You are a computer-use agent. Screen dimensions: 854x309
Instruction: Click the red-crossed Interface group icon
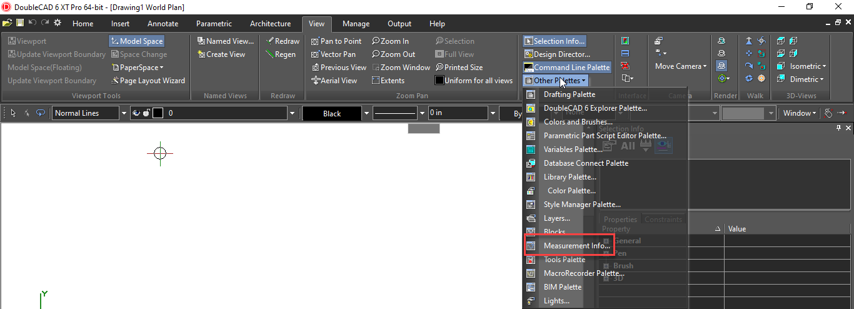[x=625, y=66]
